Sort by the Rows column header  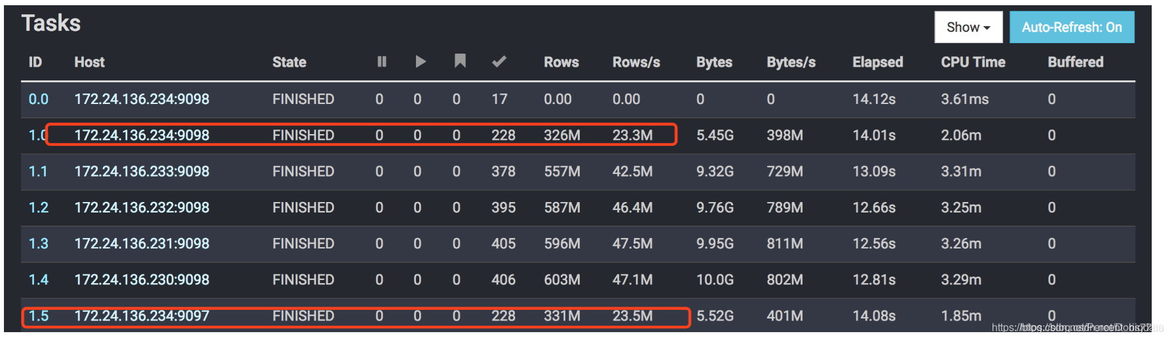561,62
